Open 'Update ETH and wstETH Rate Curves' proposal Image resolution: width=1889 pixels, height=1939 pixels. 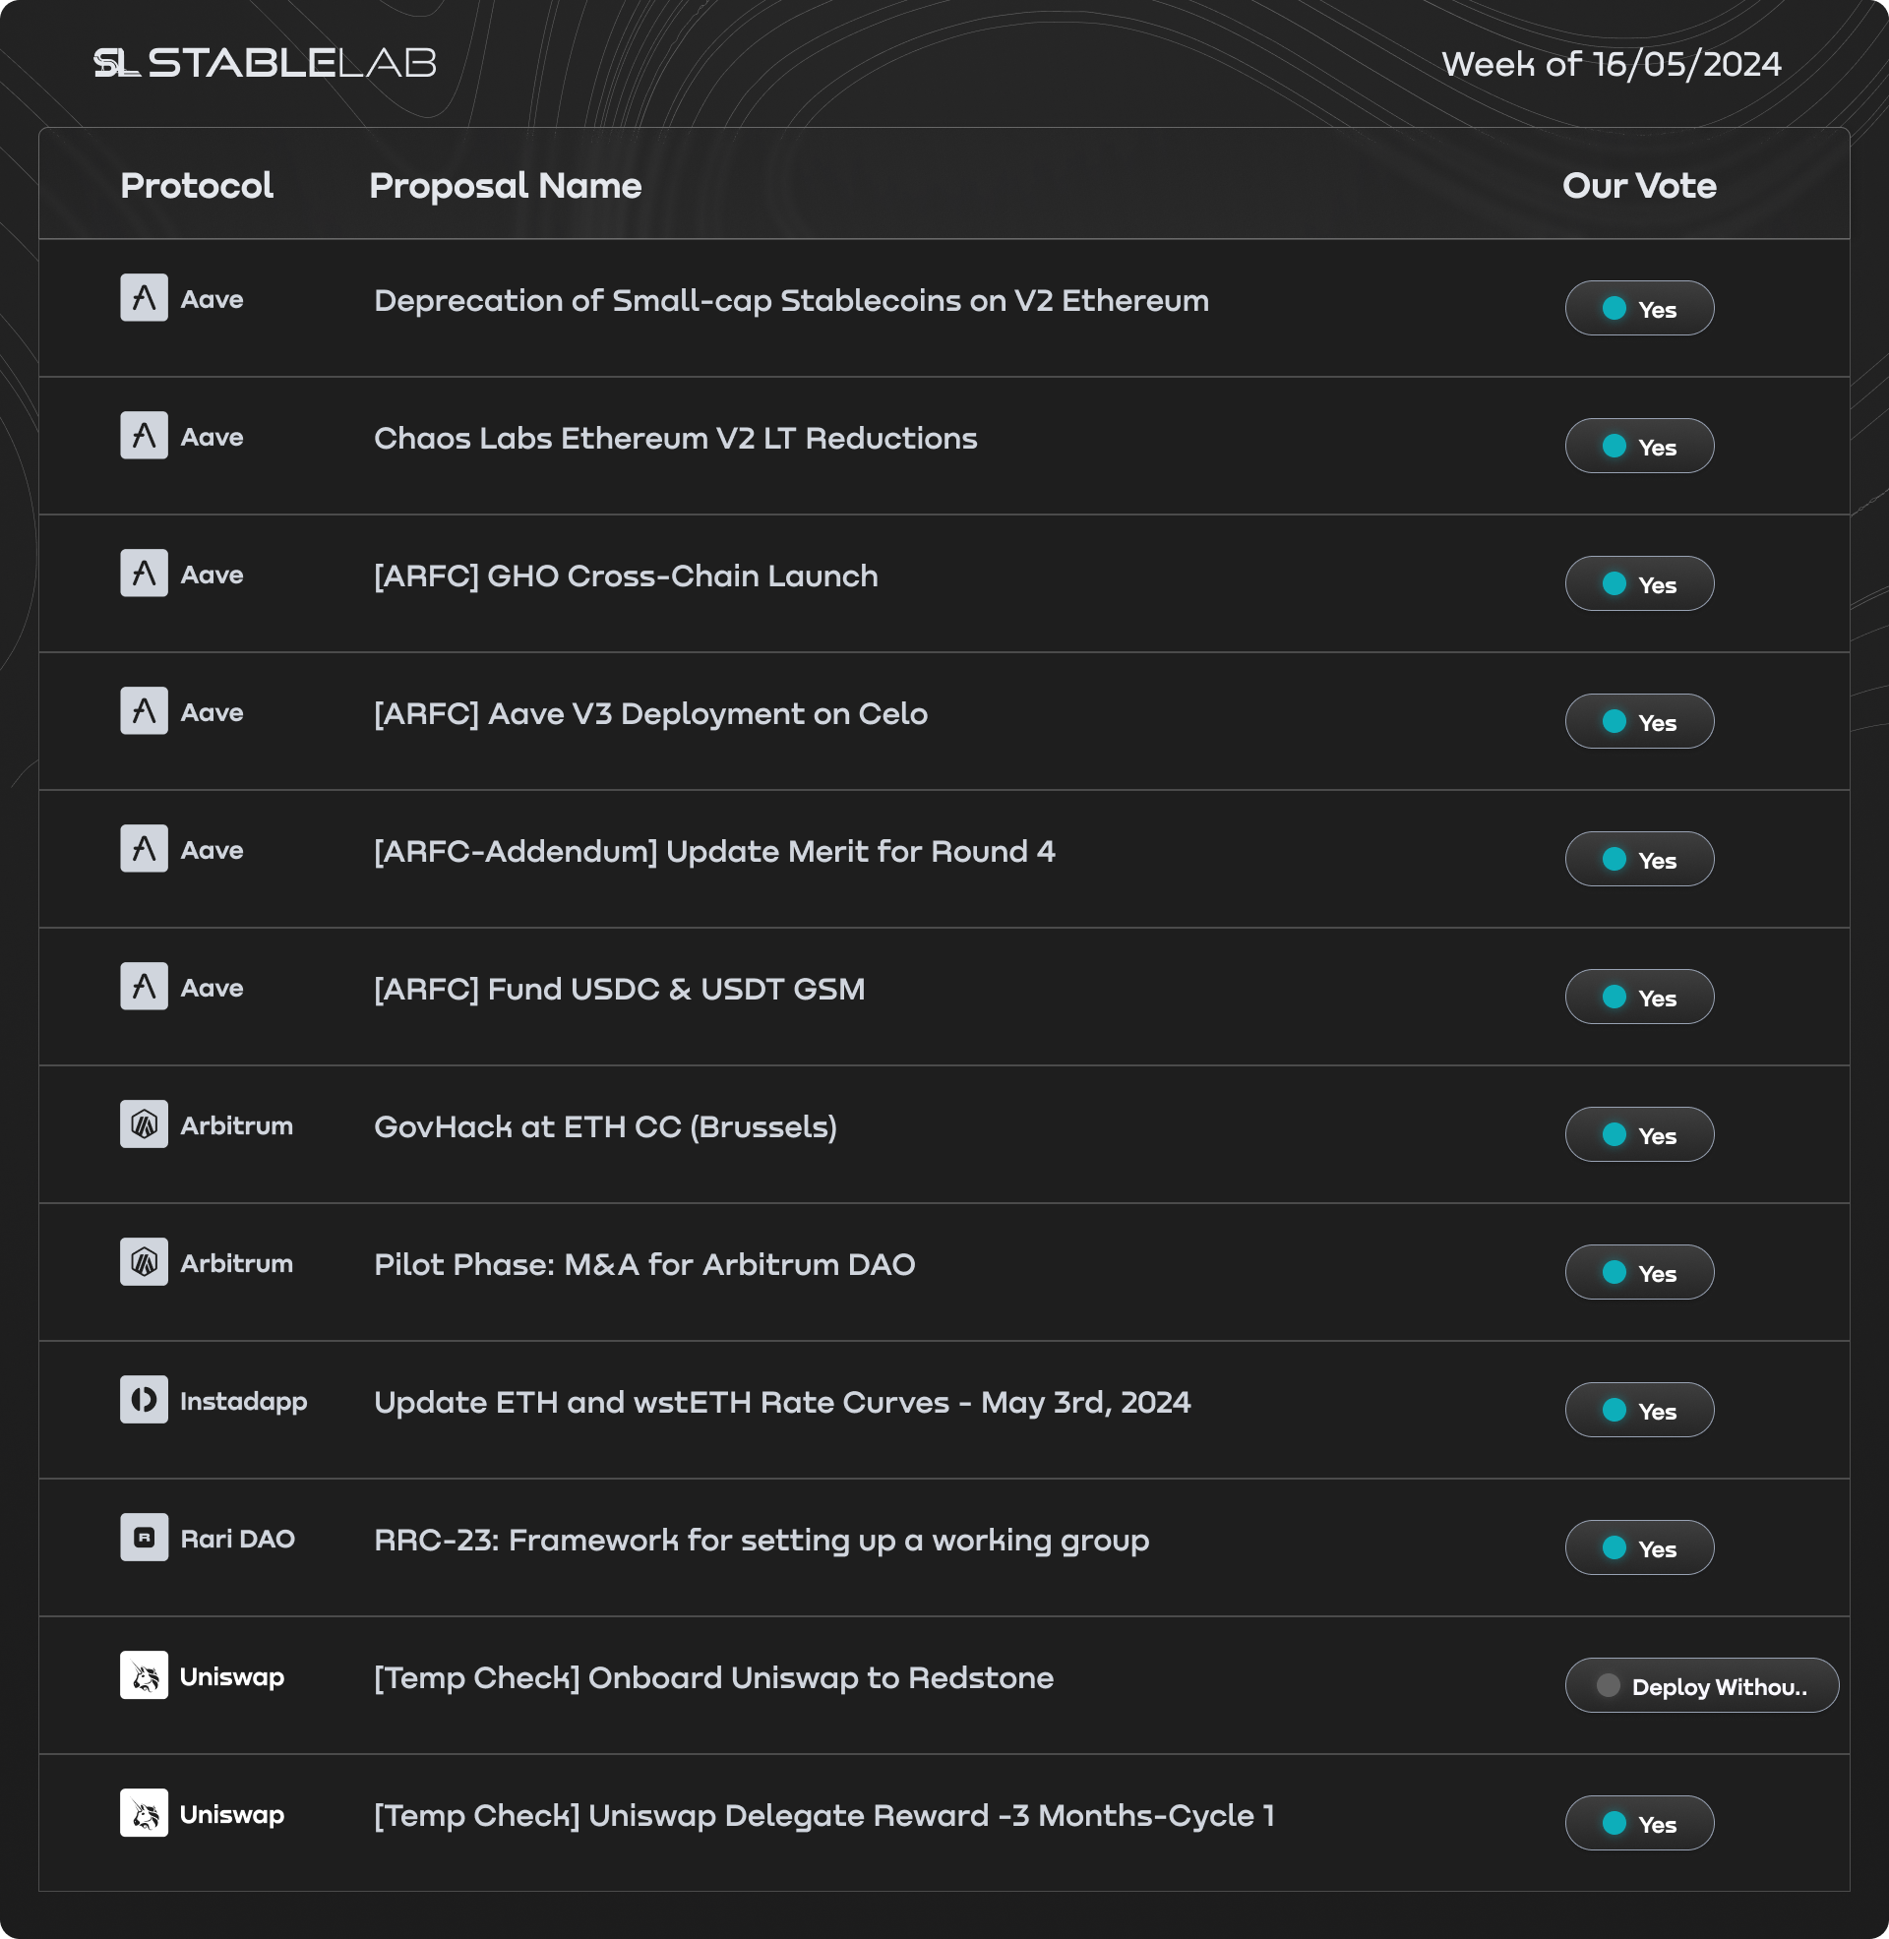click(782, 1403)
